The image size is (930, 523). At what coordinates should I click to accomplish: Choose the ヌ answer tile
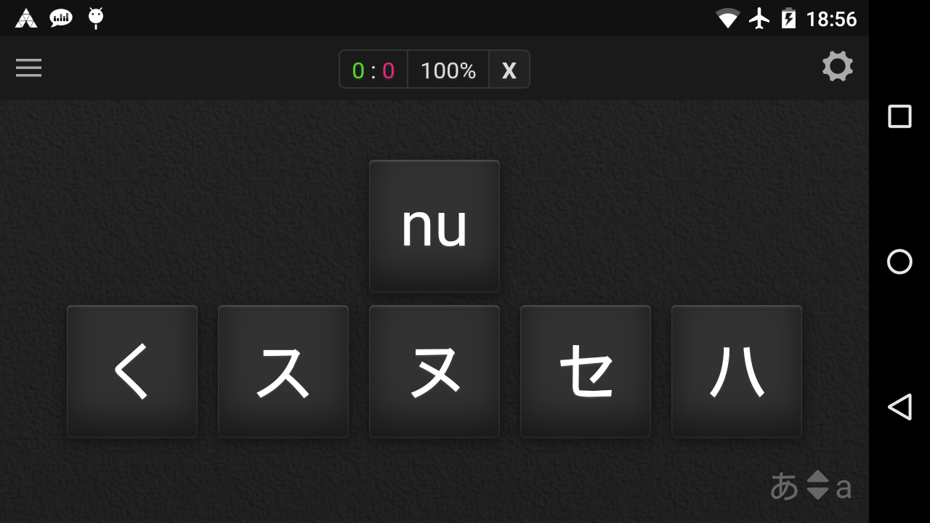coord(434,371)
